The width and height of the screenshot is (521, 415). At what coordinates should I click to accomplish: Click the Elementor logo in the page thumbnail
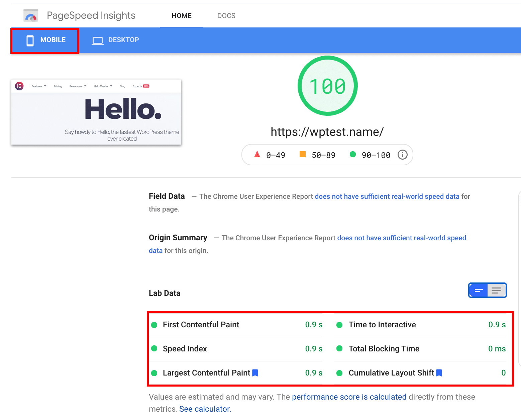click(19, 86)
